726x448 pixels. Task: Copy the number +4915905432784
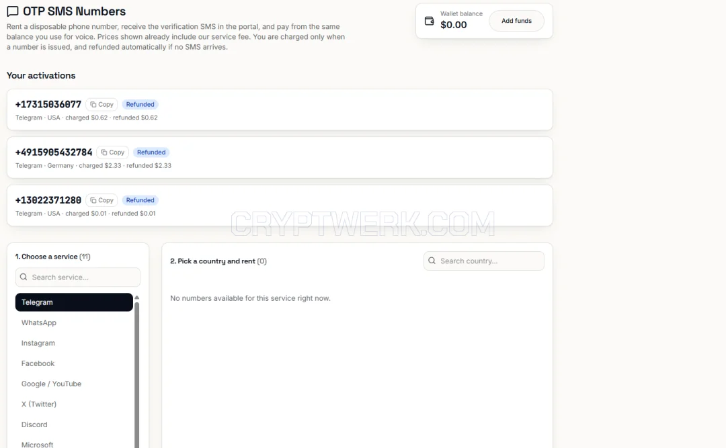pyautogui.click(x=112, y=152)
